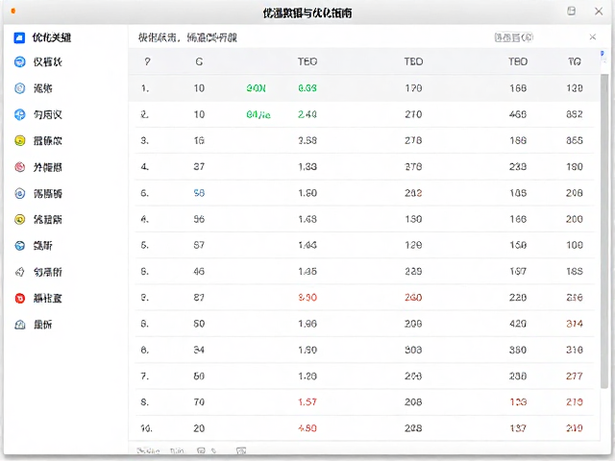Select the cell showing 380
Image resolution: width=615 pixels, height=461 pixels.
click(x=518, y=350)
